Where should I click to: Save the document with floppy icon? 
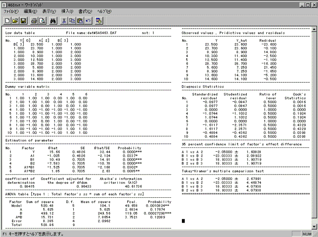[x=23, y=20]
